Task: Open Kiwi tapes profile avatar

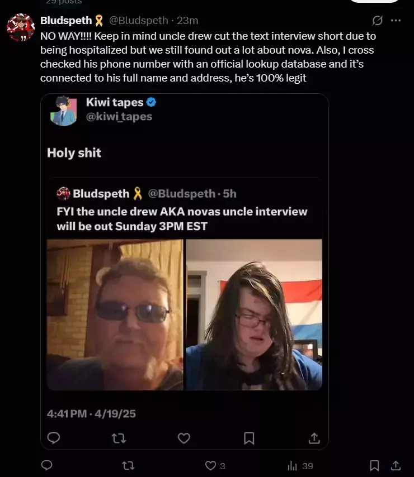Action: tap(64, 111)
